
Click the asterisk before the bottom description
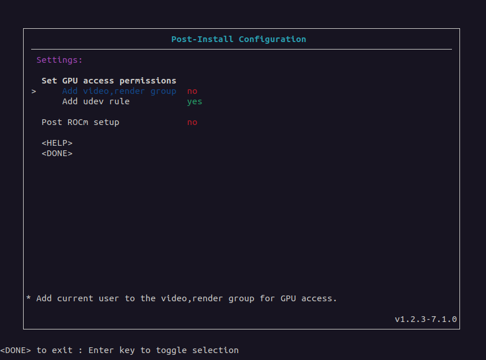(29, 298)
